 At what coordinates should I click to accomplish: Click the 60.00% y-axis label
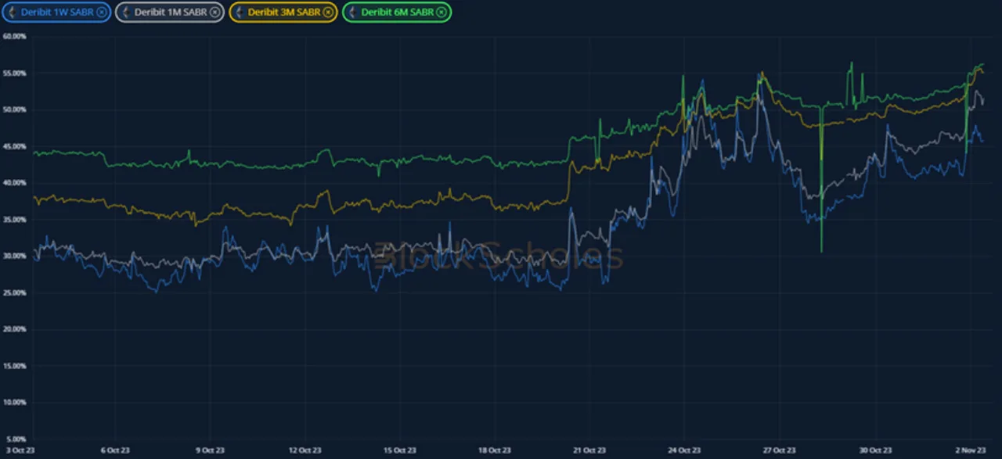click(14, 37)
